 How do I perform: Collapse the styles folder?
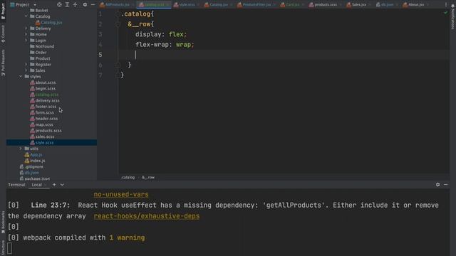coord(21,76)
